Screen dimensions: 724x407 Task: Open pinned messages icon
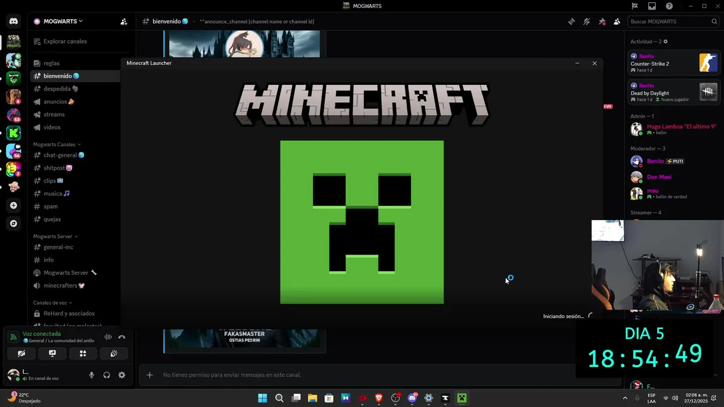click(602, 21)
